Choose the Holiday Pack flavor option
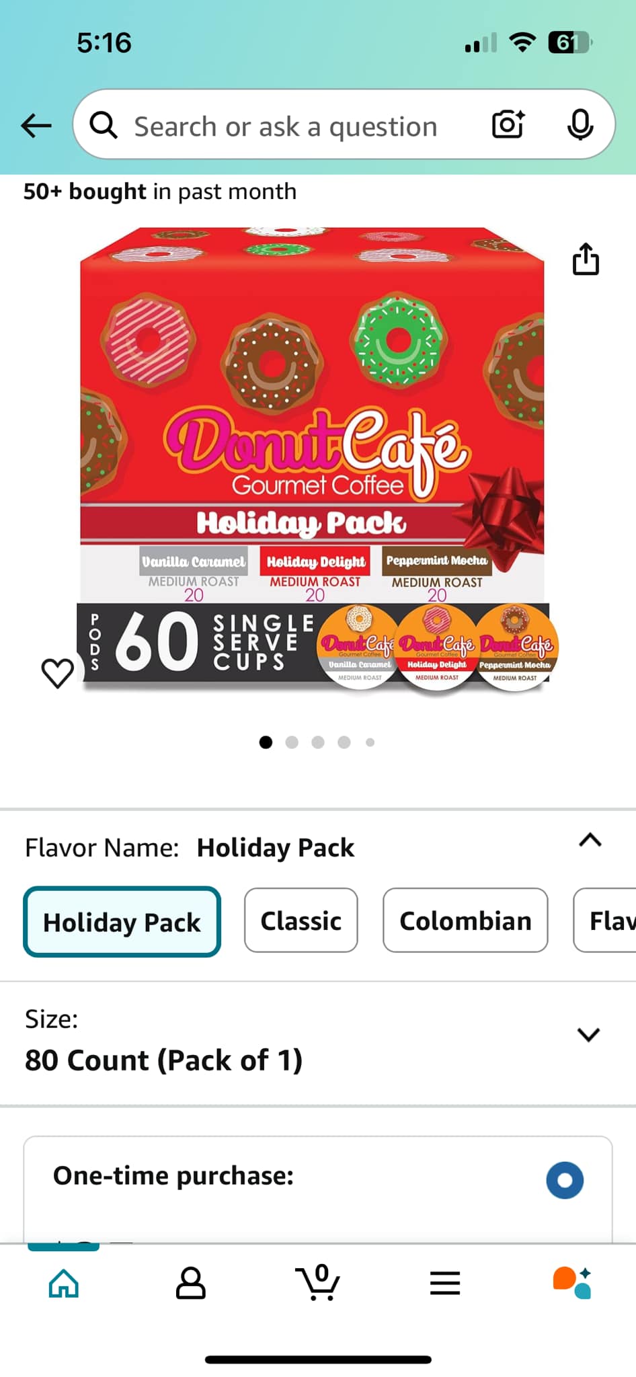Viewport: 636px width, 1377px height. coord(122,922)
